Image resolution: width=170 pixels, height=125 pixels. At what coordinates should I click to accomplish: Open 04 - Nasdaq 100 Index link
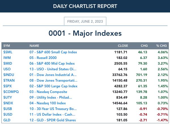[x=48, y=103]
